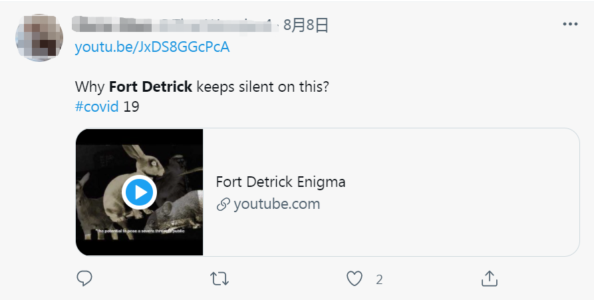Retweet this Fort Detrick post
The height and width of the screenshot is (300, 594).
[x=220, y=278]
